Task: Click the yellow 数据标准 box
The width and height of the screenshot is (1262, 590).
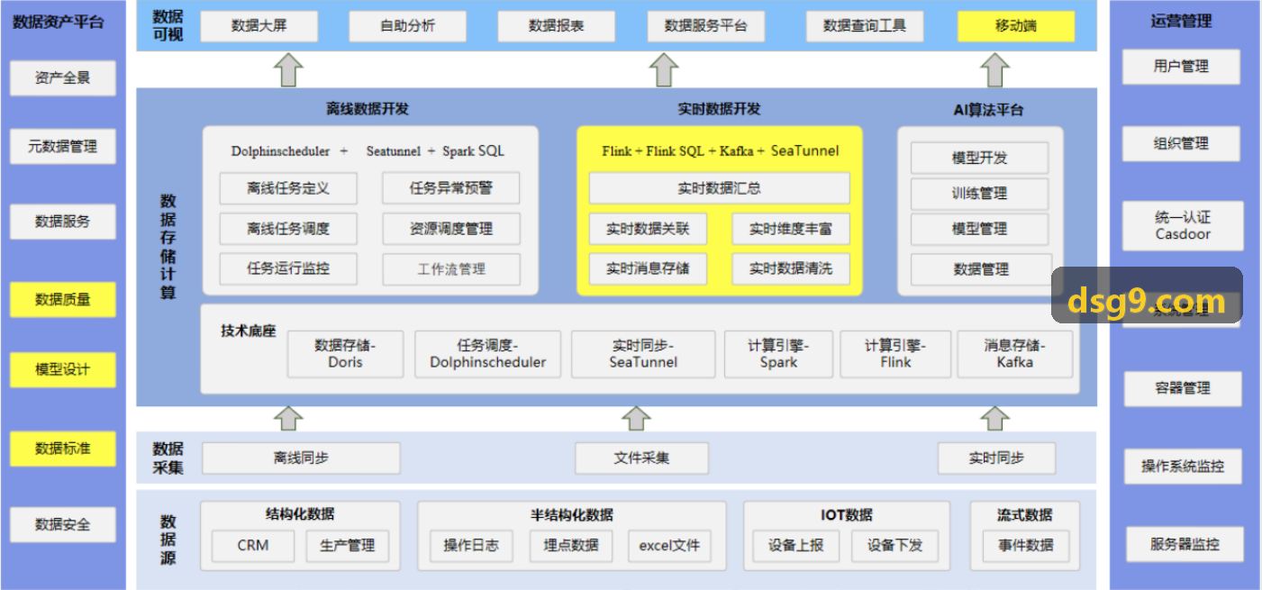Action: 63,449
